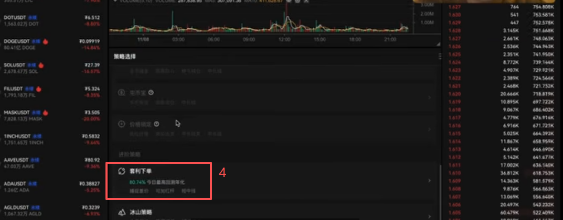Viewport: 563px width, 220px height.
Task: Expand the 屯币宝 row chevron
Action: point(429,97)
